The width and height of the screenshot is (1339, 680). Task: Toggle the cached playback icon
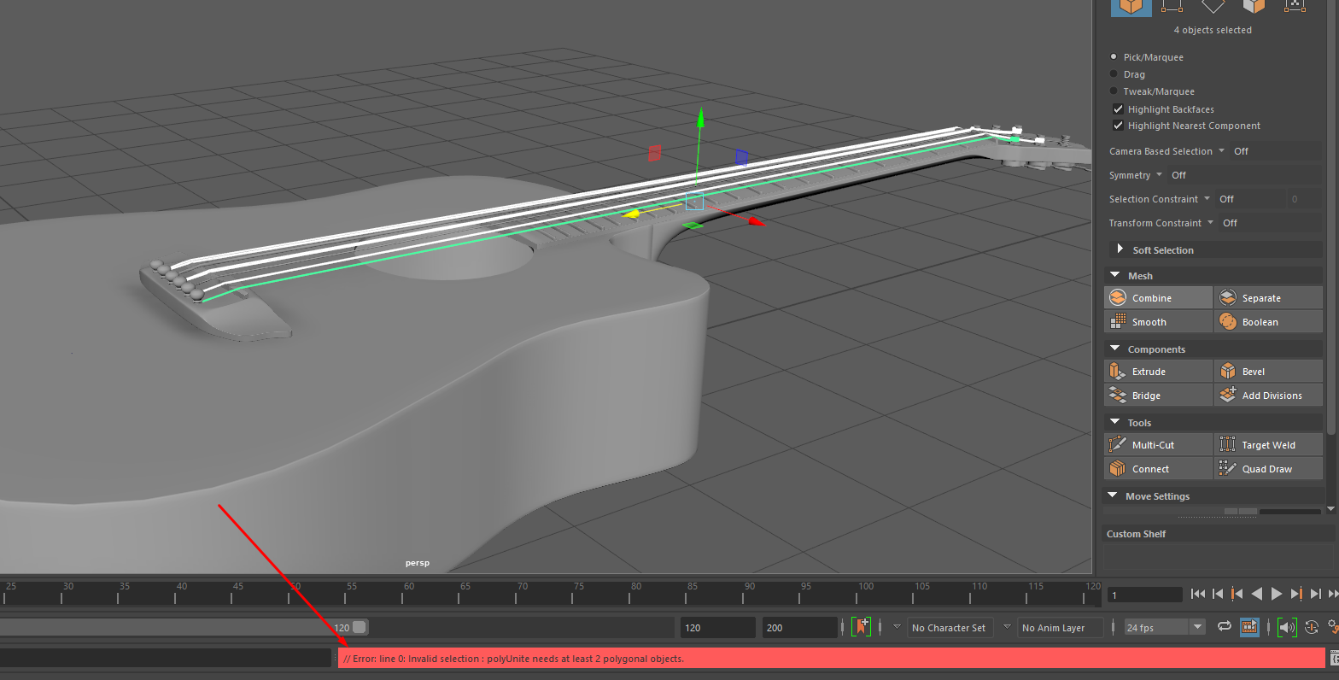point(1249,627)
